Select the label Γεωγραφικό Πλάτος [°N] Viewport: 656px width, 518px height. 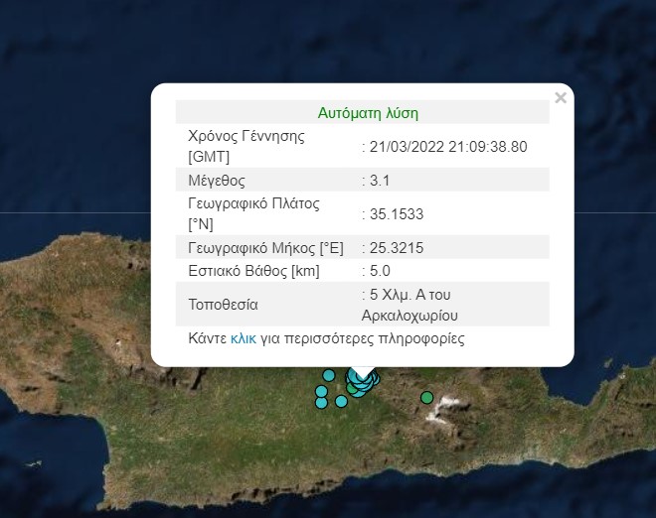click(x=253, y=214)
